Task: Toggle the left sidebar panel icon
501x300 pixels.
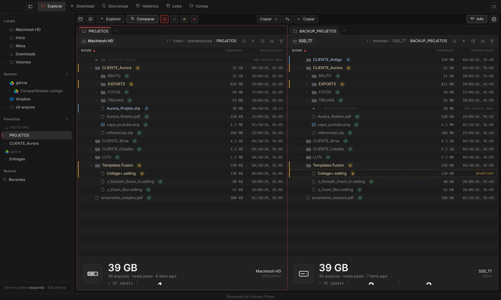Action: coord(30,6)
